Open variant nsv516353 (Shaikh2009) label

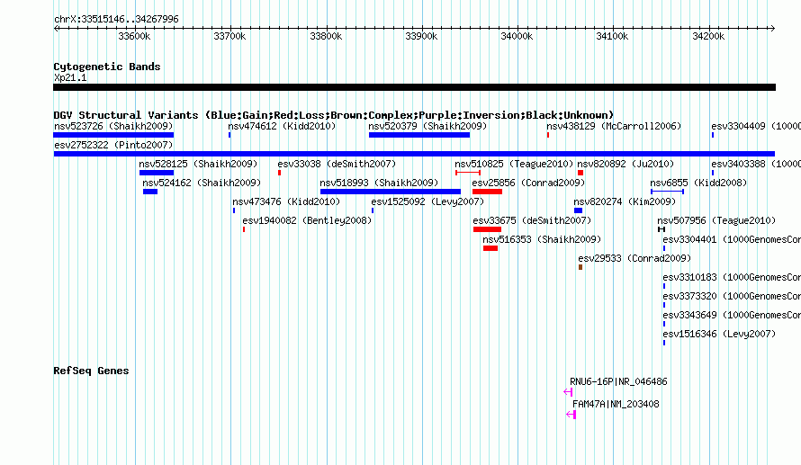click(x=542, y=239)
